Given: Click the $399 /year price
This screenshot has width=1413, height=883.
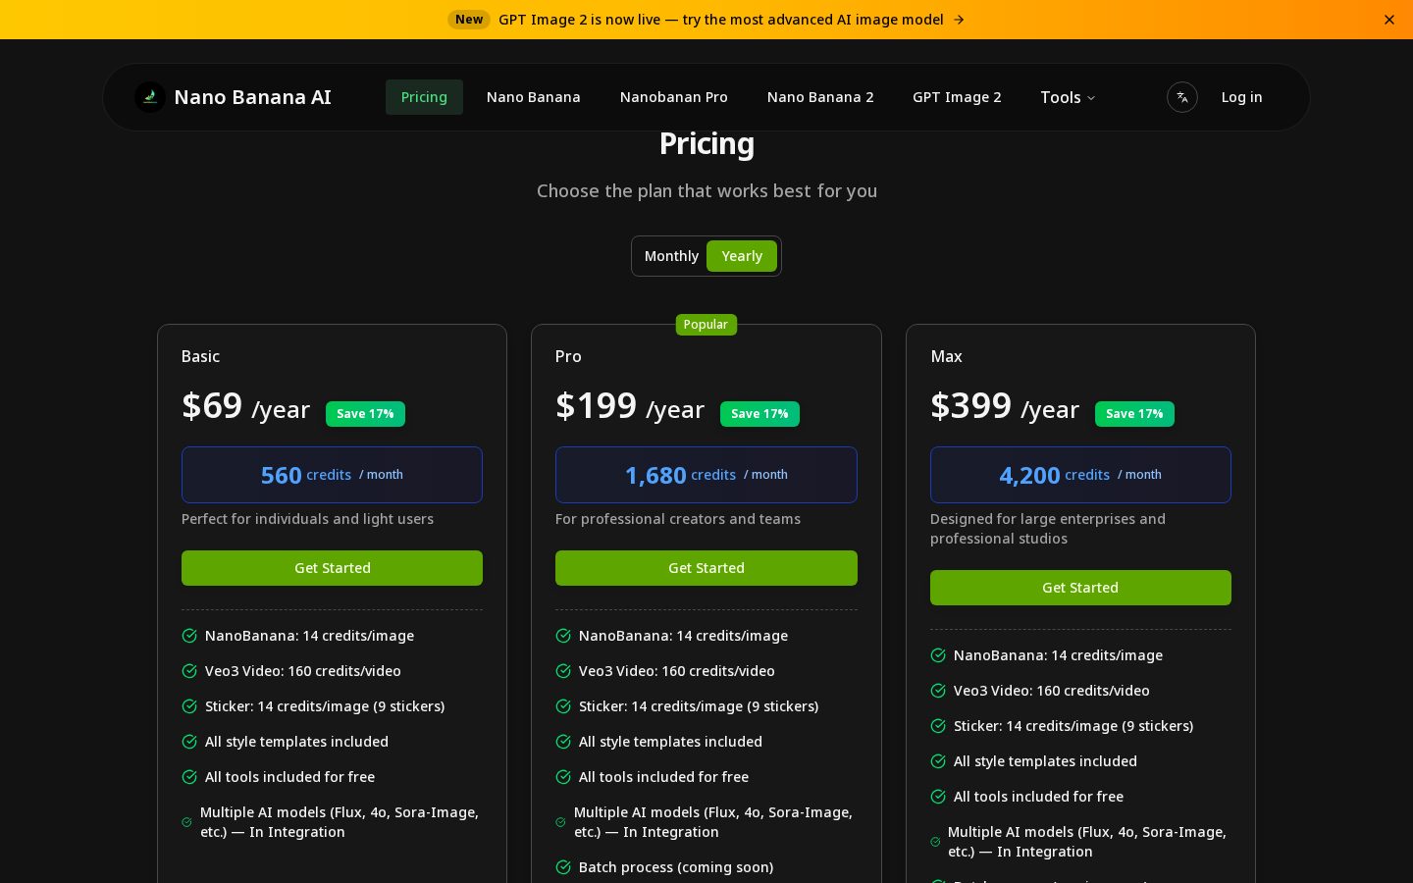Looking at the screenshot, I should coord(1005,406).
